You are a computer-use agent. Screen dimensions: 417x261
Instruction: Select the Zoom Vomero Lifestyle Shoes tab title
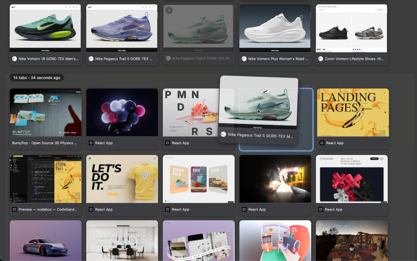(x=354, y=59)
